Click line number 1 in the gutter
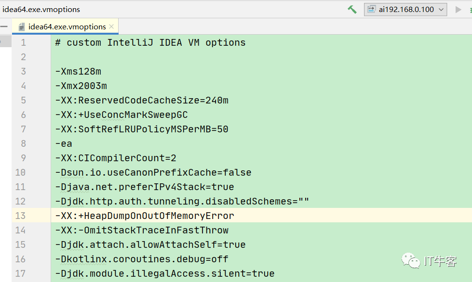This screenshot has height=282, width=472. pos(23,42)
